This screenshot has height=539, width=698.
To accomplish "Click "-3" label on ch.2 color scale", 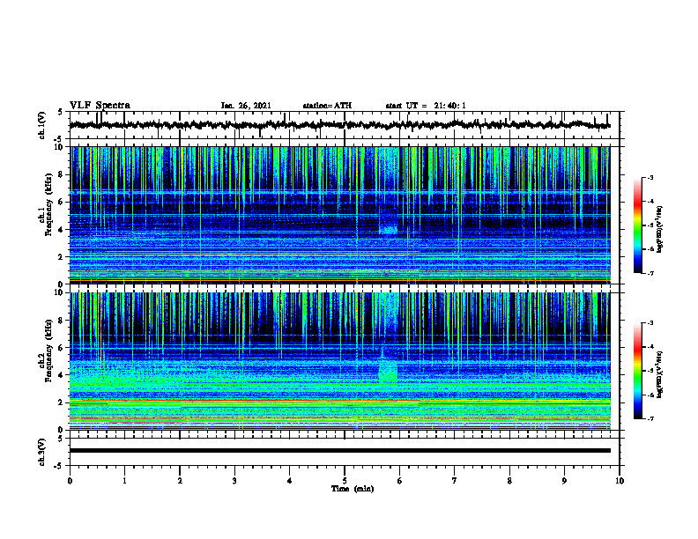I will [650, 323].
